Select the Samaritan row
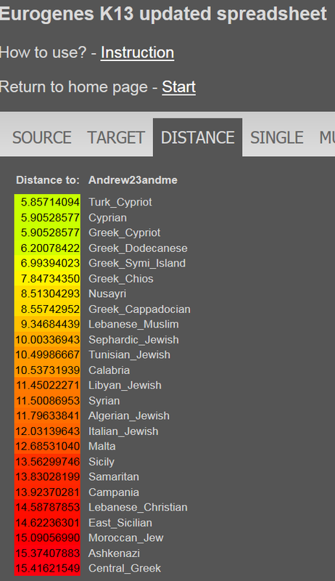This screenshot has height=581, width=335. tap(114, 477)
